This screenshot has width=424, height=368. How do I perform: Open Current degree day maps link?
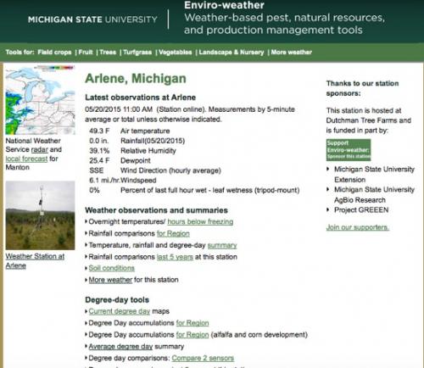(120, 311)
